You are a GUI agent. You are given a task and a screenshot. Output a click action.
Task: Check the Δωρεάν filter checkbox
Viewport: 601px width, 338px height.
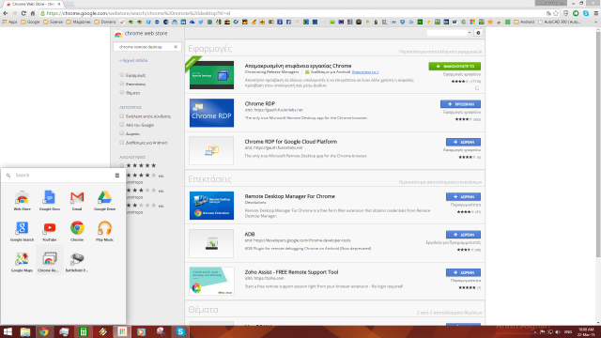click(122, 133)
